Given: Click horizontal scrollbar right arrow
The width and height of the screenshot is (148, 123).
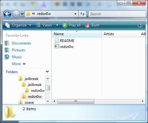Looking at the screenshot, I should pos(143,101).
